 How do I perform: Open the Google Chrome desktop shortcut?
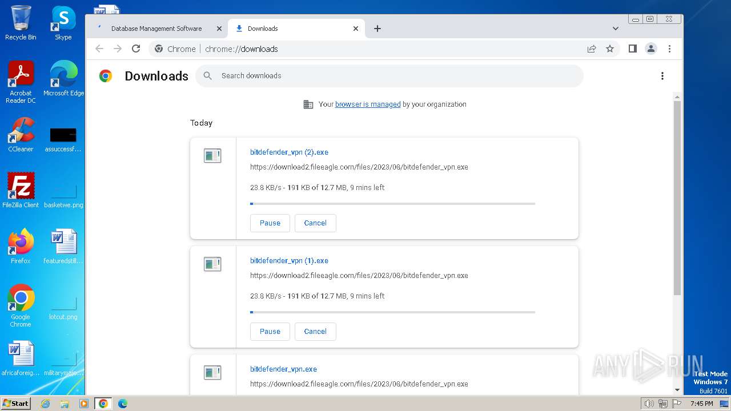pyautogui.click(x=21, y=306)
